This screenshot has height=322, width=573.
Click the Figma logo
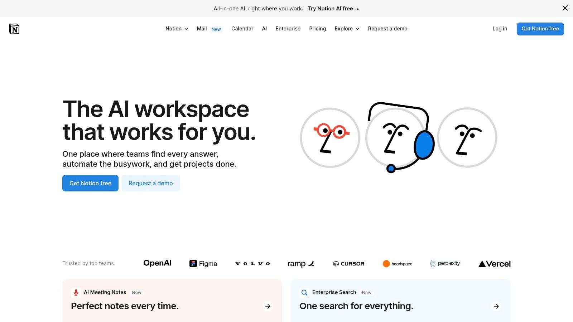(203, 264)
